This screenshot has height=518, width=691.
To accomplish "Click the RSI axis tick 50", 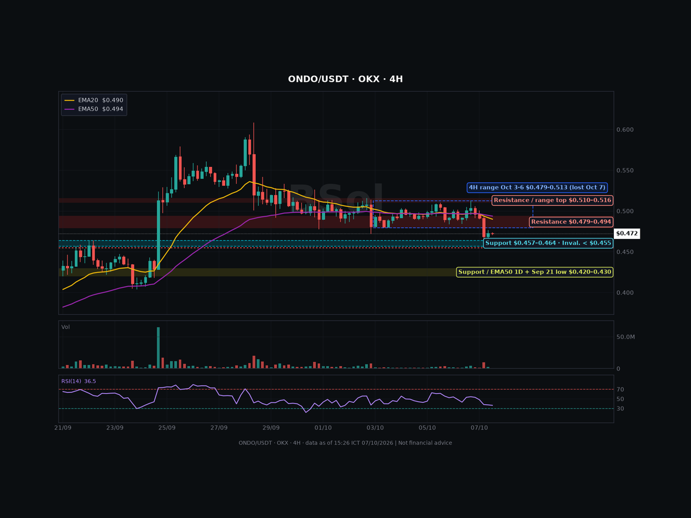I will click(x=620, y=399).
